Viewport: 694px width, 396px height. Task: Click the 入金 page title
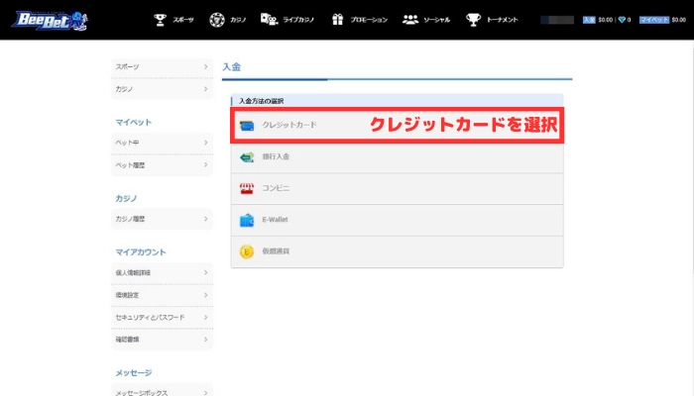pos(231,66)
